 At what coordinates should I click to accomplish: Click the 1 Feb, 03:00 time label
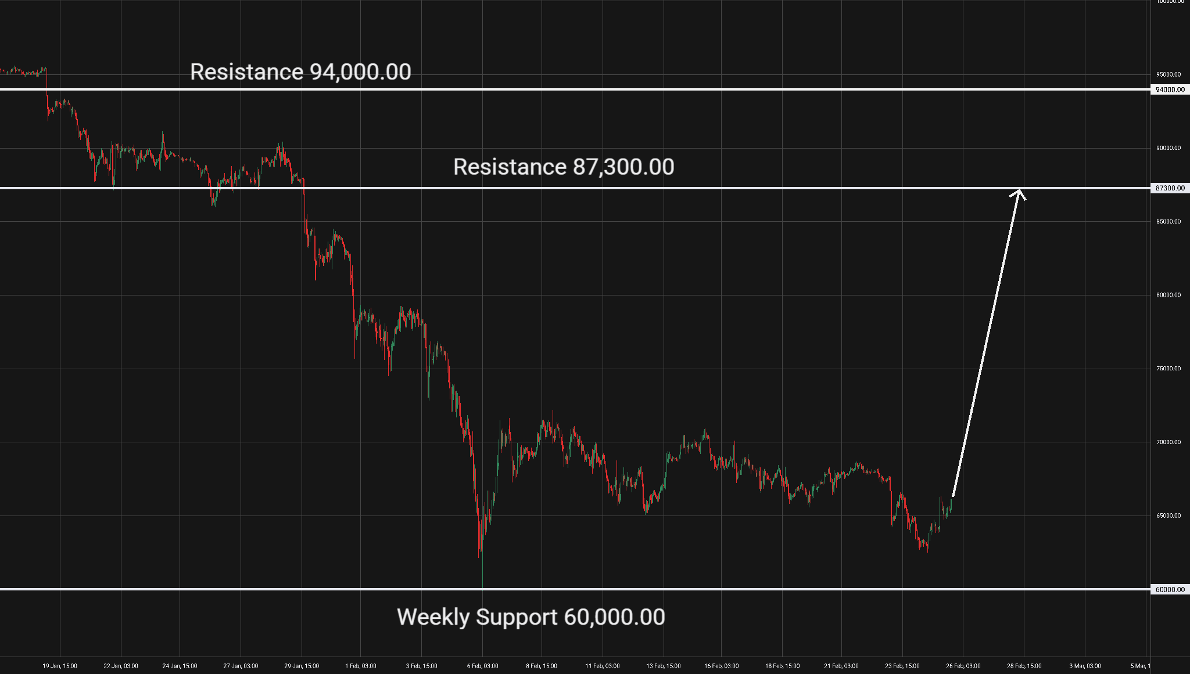361,666
